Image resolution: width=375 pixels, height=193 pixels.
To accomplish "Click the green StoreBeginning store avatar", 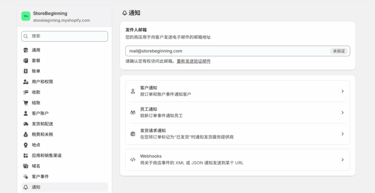I will point(26,16).
